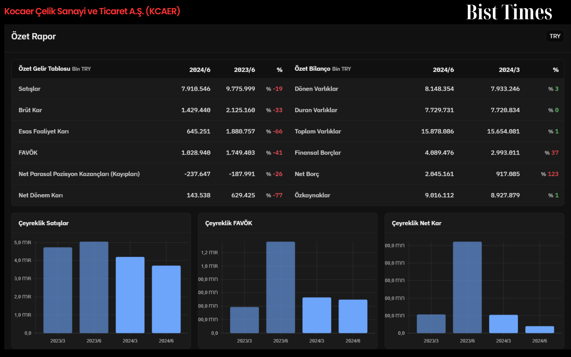Screen dimensions: 571x357
Task: Click the Net Parasal Pozisyon Kazançları label
Action: click(x=79, y=174)
